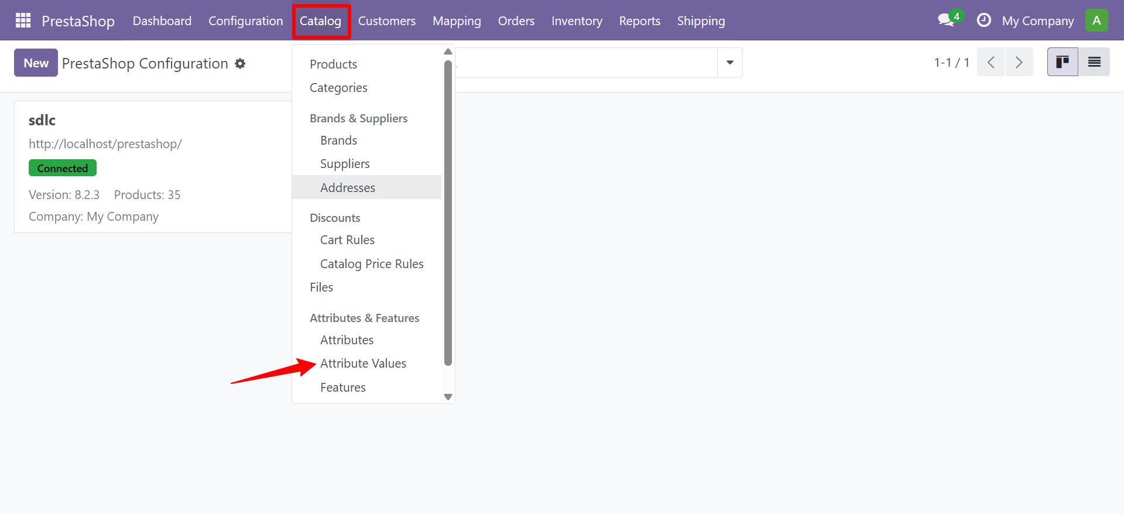Open the apps grid home menu icon

coord(23,20)
